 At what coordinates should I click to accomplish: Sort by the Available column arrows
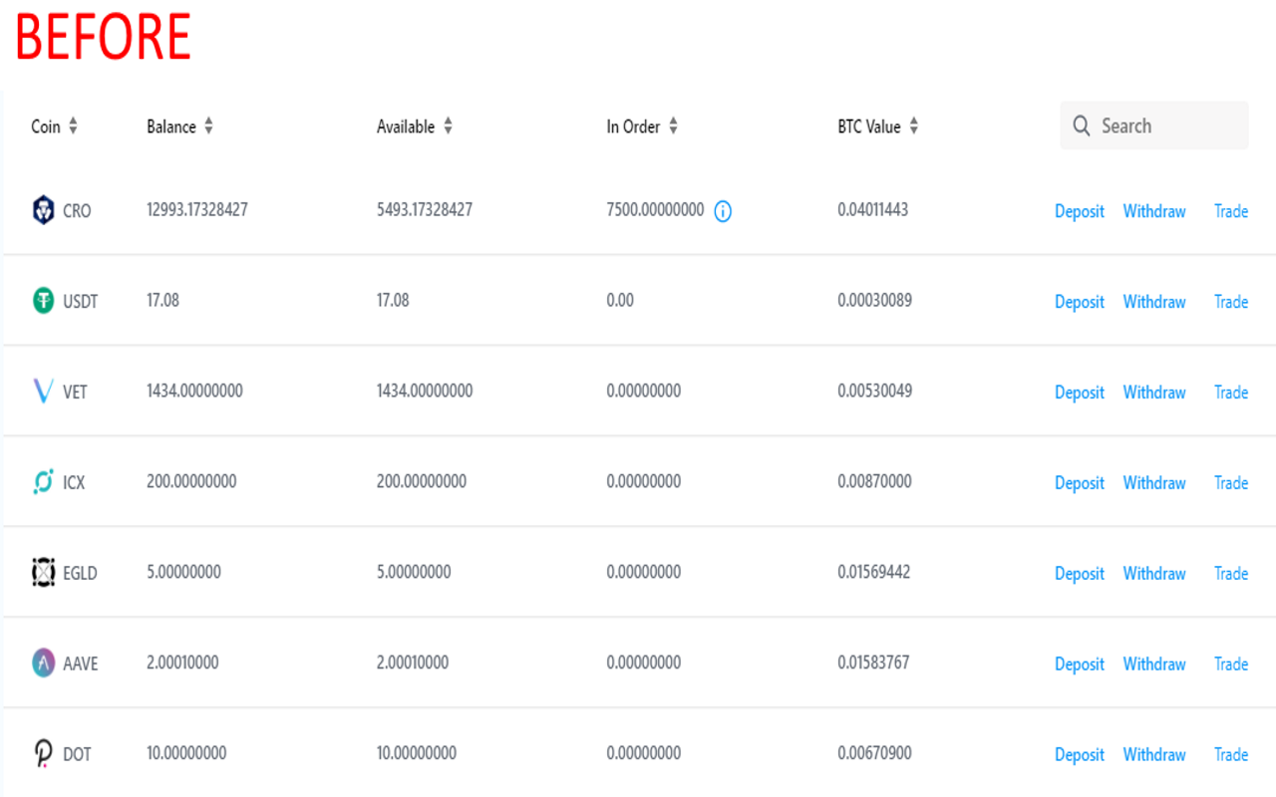tap(448, 127)
